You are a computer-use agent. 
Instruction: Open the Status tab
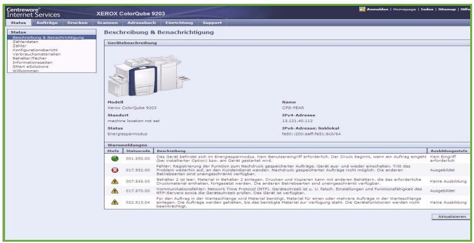coord(18,23)
